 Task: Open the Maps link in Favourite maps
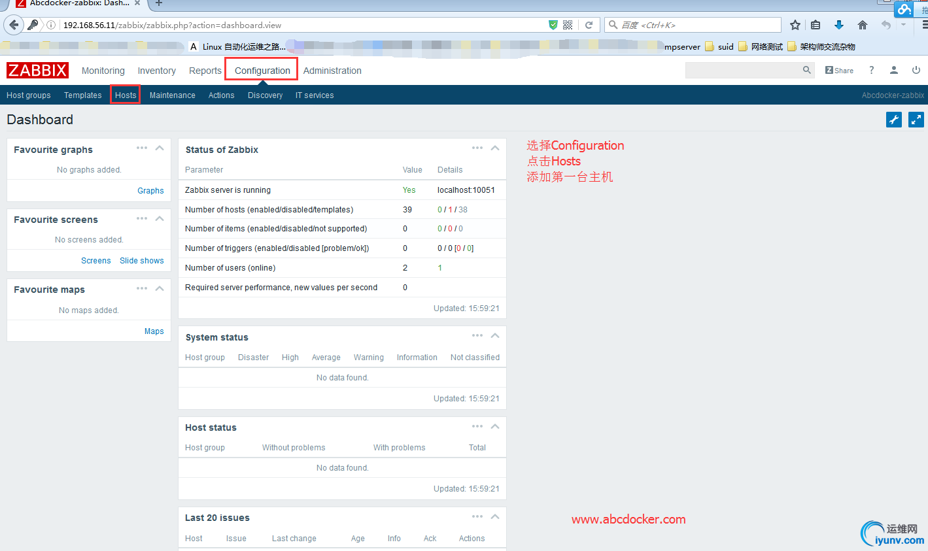154,331
